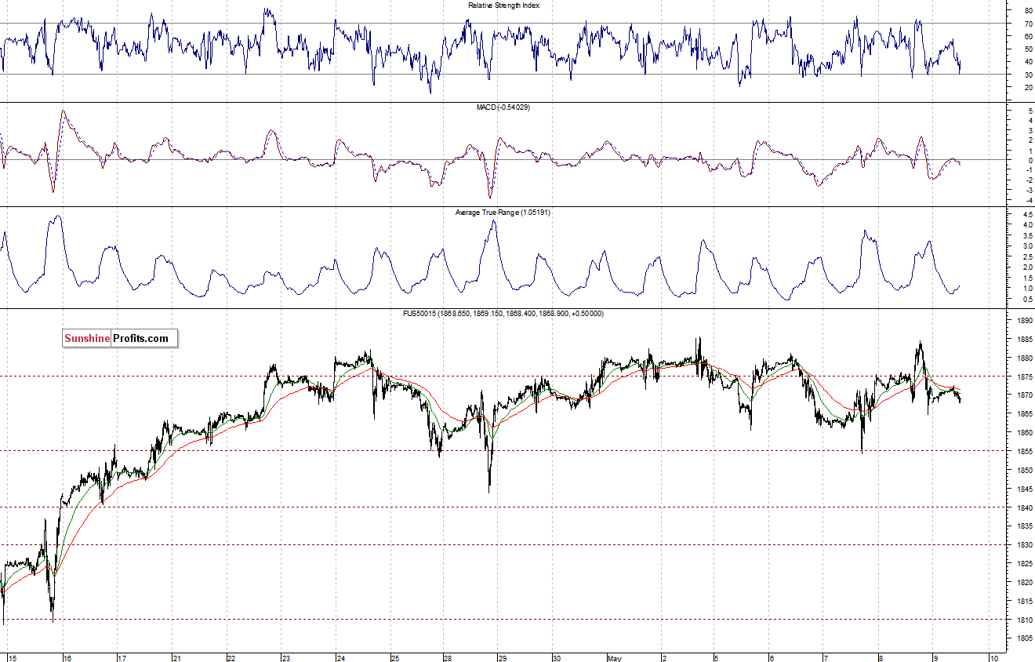
Task: Click date label 10 on time axis
Action: [x=993, y=657]
